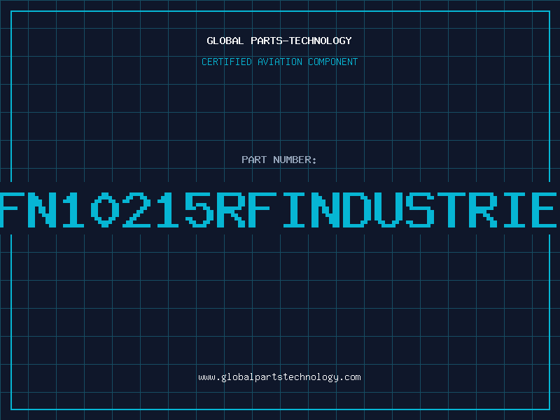Select the word NUMBER: in the label
The width and height of the screenshot is (560, 420).
point(295,160)
